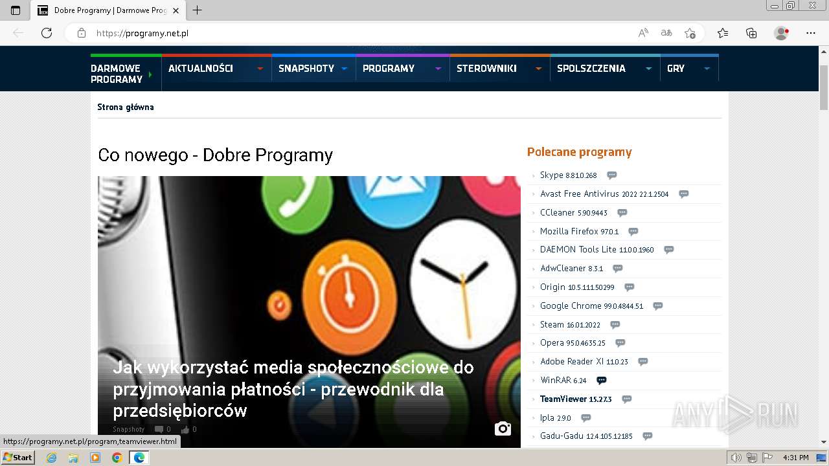The width and height of the screenshot is (829, 466).
Task: Expand the Snapshoty menu arrow
Action: click(x=345, y=69)
